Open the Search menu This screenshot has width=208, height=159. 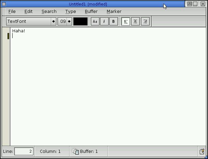point(49,12)
